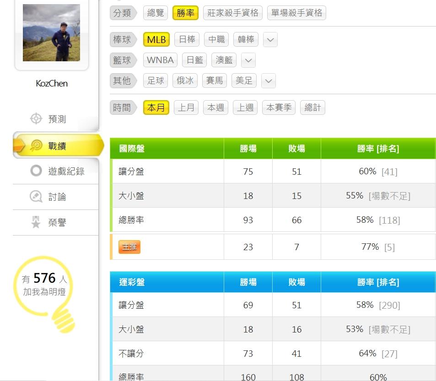Select the 總覽 category filter
The image size is (436, 381).
(156, 13)
